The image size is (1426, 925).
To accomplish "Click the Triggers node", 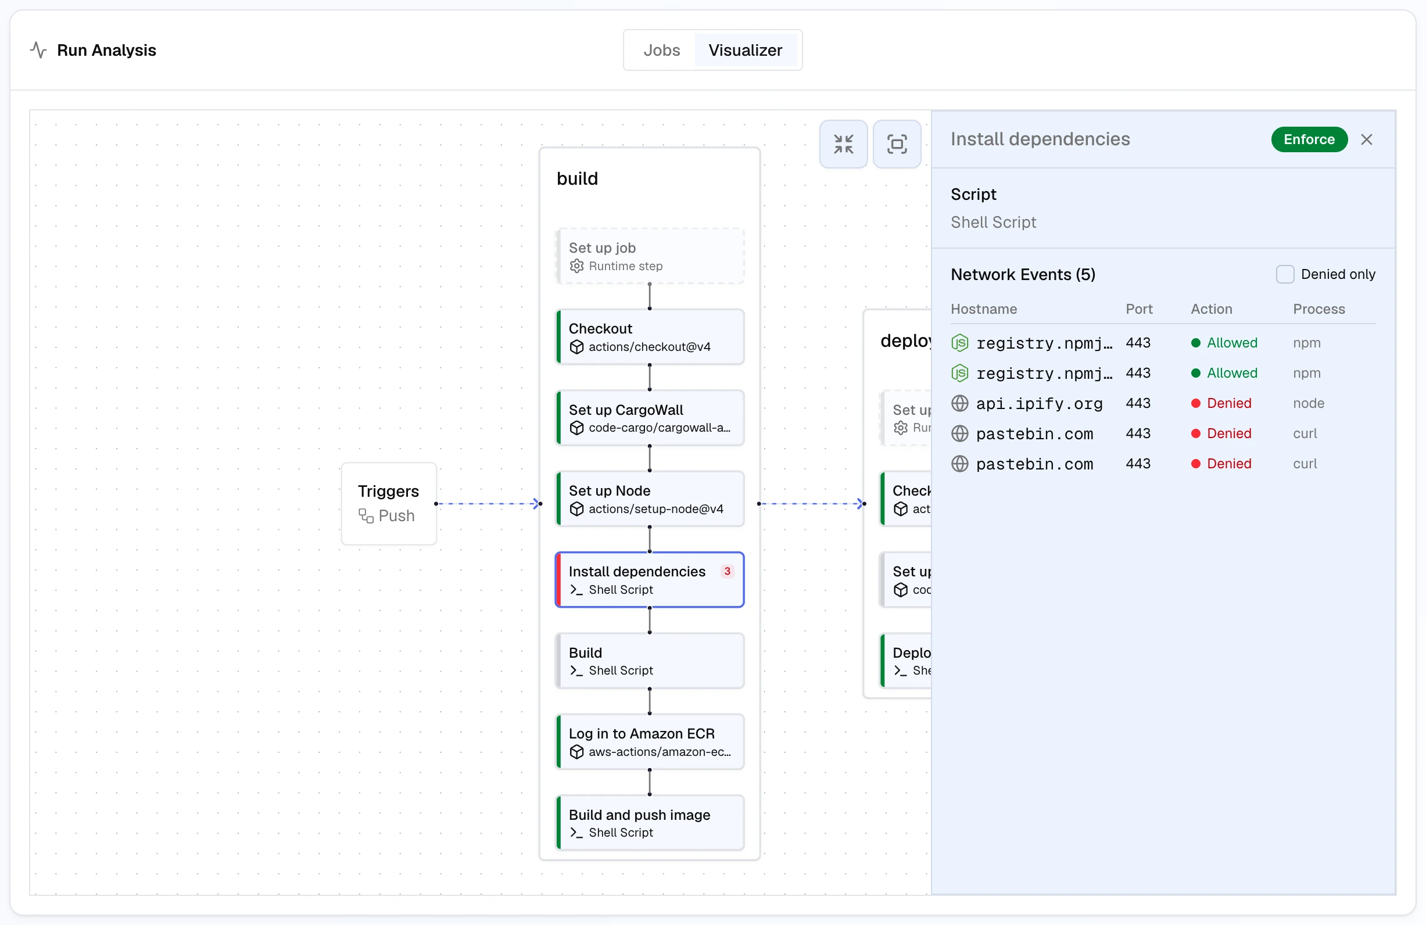I will coord(388,504).
